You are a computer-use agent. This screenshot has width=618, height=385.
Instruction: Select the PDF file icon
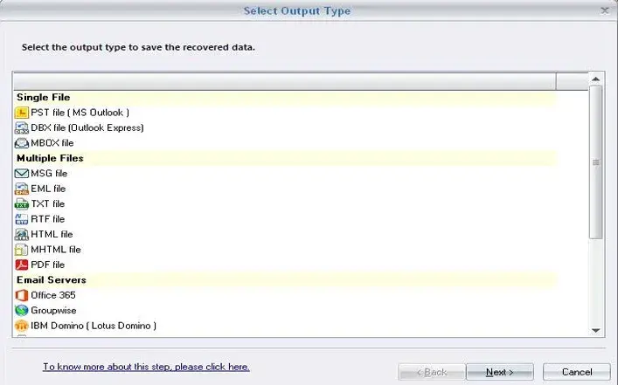[21, 265]
